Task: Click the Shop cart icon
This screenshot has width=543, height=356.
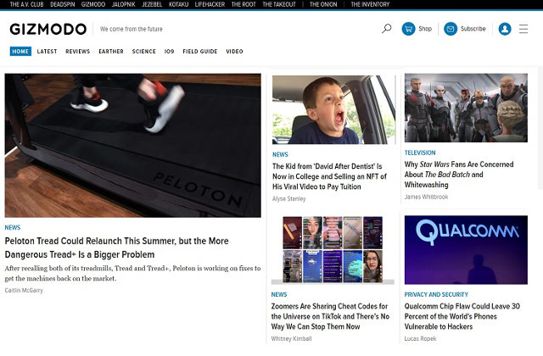Action: (x=408, y=29)
